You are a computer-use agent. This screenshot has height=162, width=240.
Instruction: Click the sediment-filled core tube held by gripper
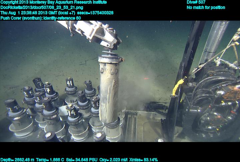[x=108, y=90]
